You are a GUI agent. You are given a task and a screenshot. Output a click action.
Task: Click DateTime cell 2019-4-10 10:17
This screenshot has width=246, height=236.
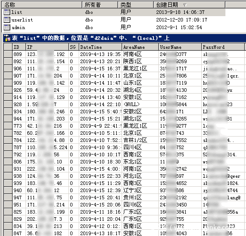click(100, 154)
